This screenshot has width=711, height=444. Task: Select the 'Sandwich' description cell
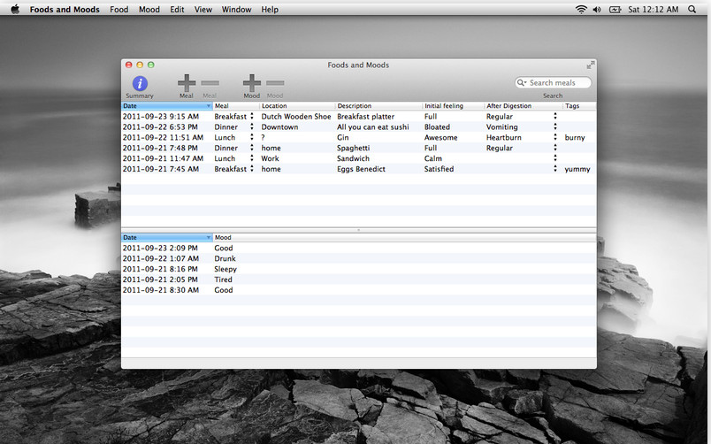click(x=353, y=157)
